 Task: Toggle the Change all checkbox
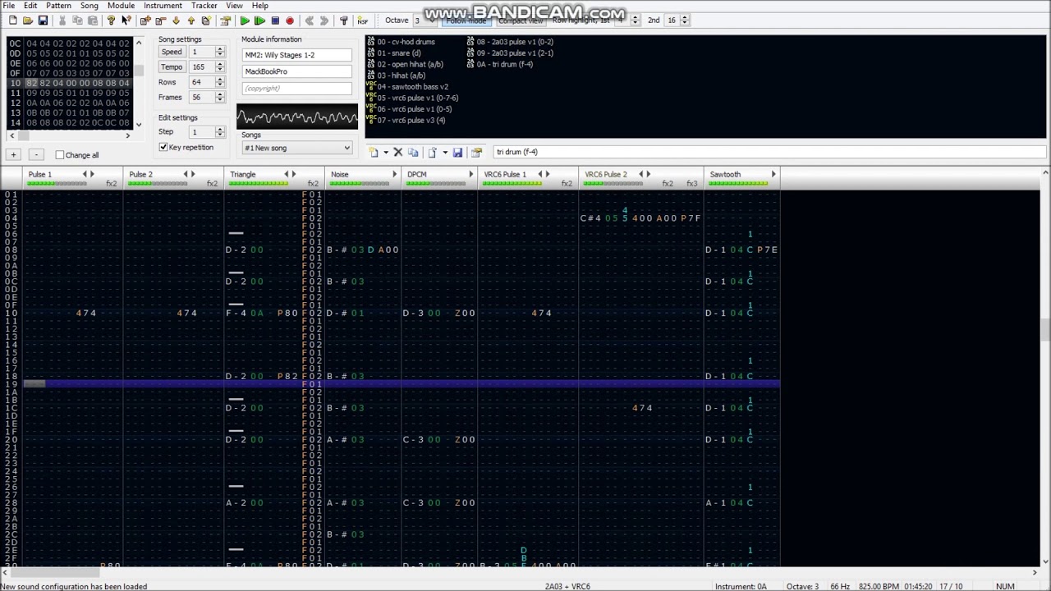point(60,155)
